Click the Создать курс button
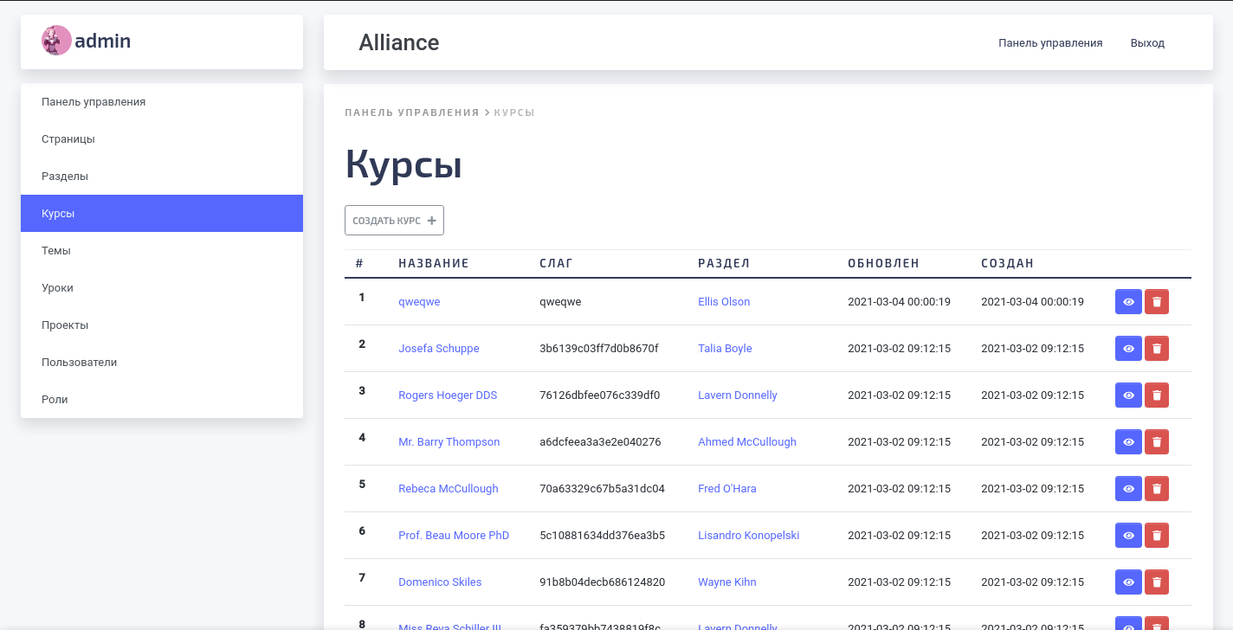This screenshot has height=630, width=1233. point(394,221)
